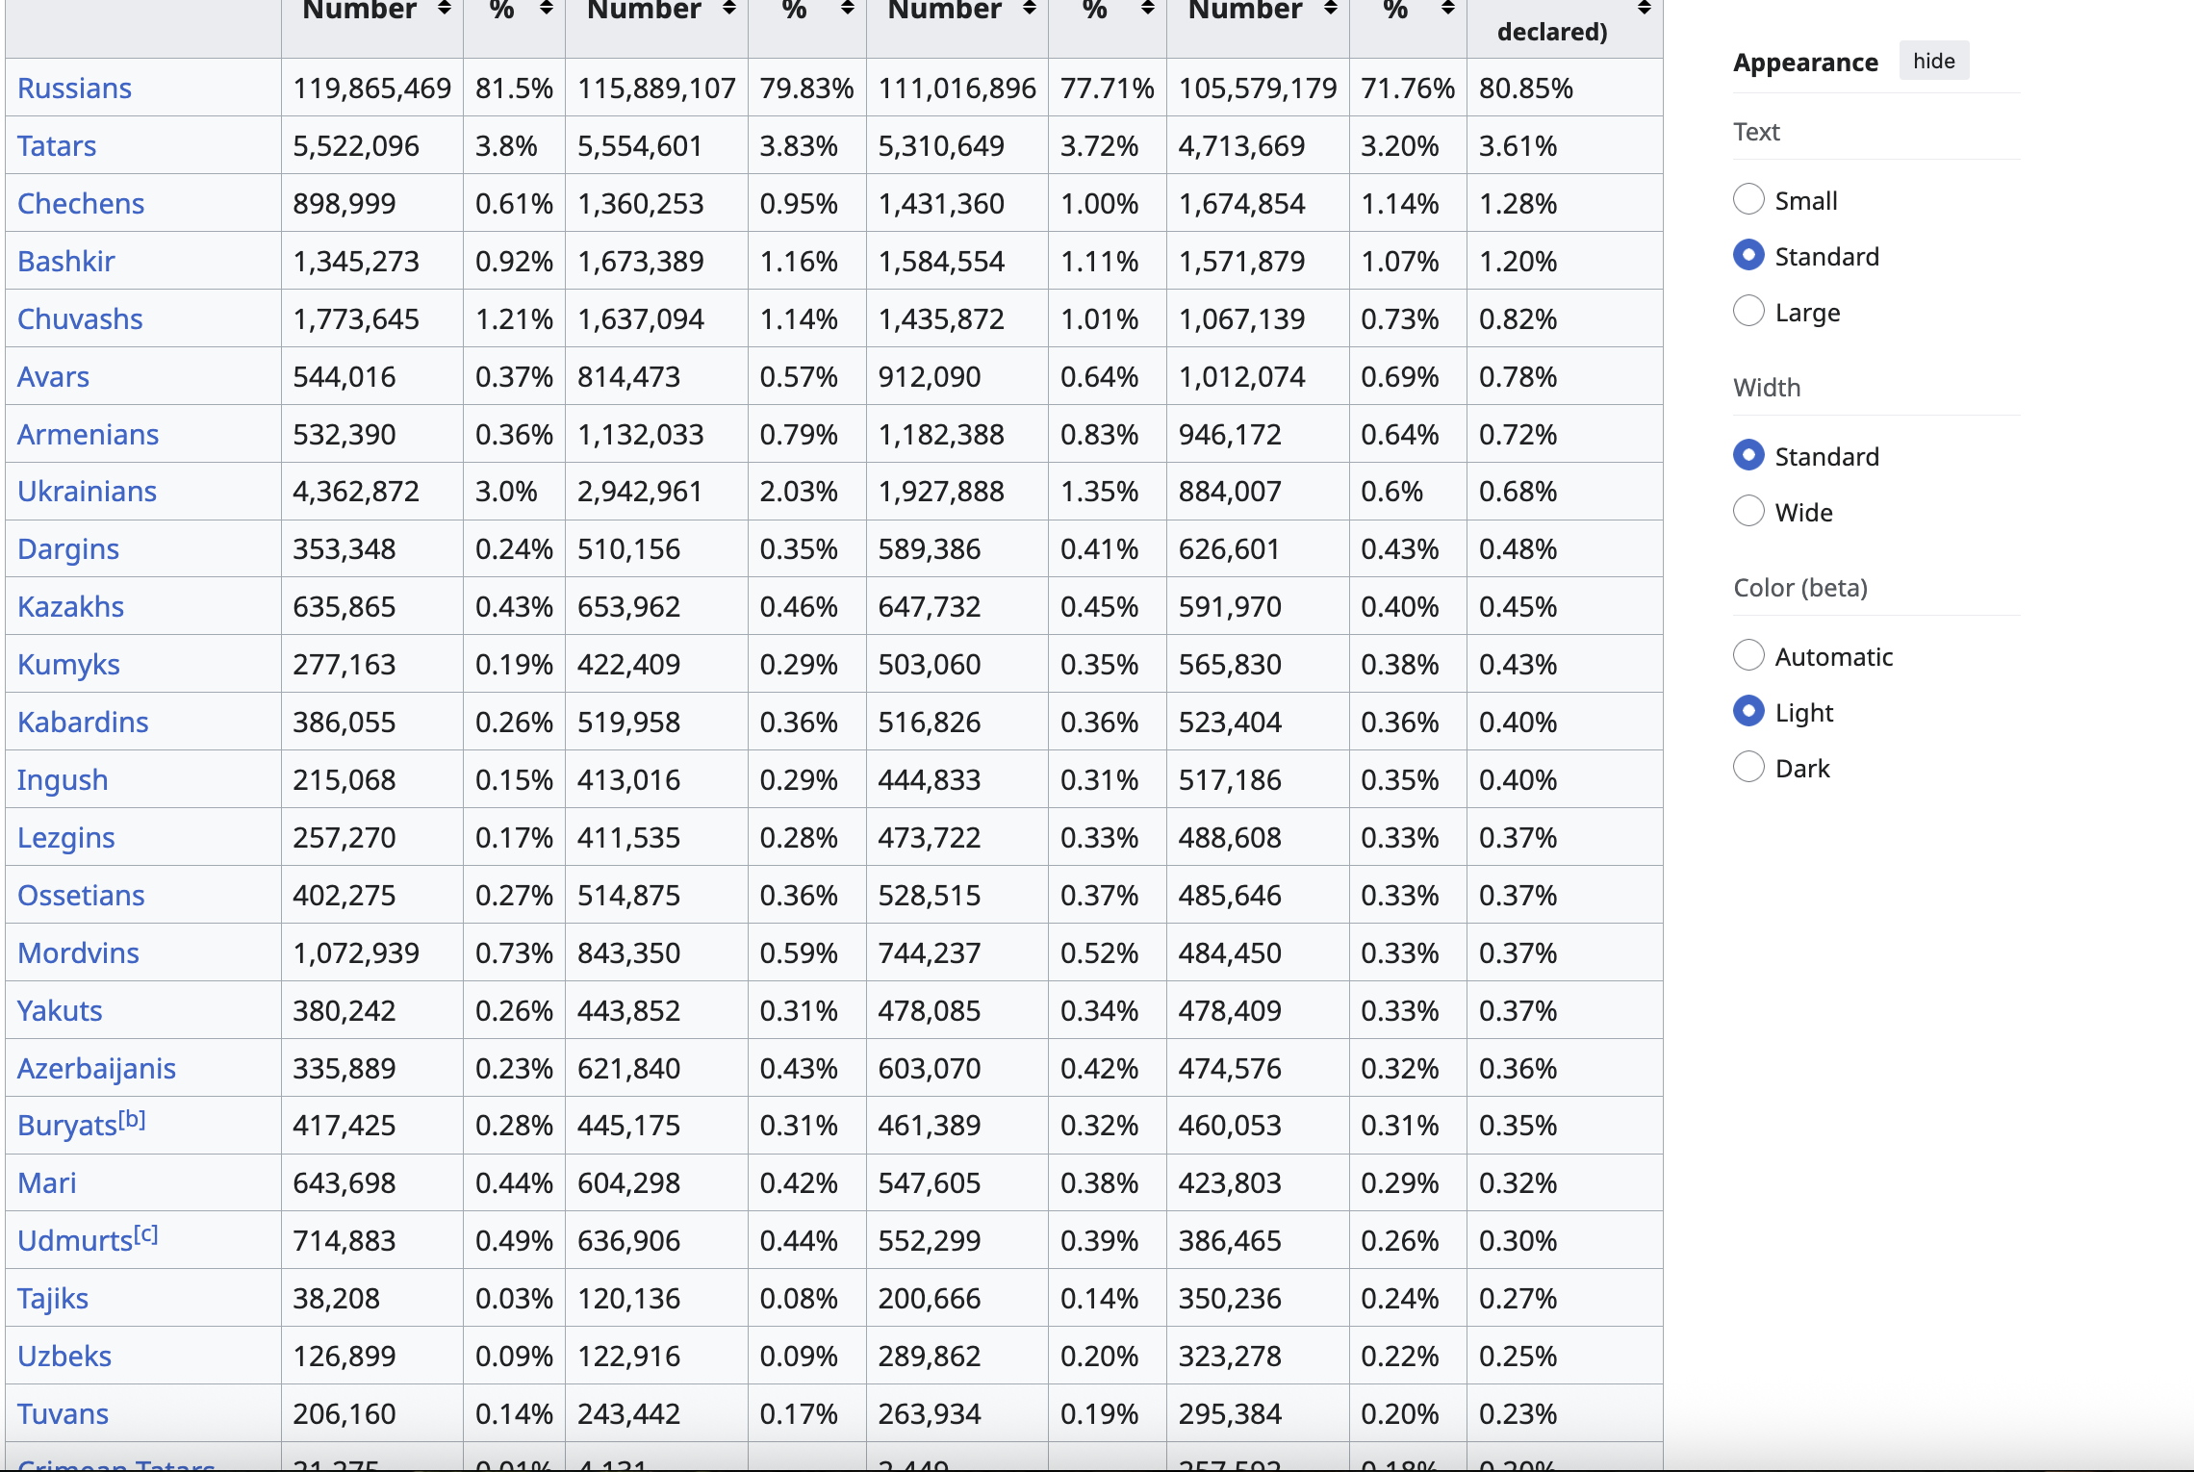Click the cell value 200,666

929,1299
